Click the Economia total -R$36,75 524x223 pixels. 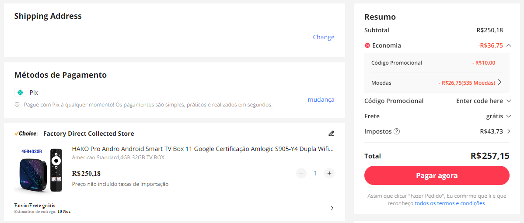(490, 46)
